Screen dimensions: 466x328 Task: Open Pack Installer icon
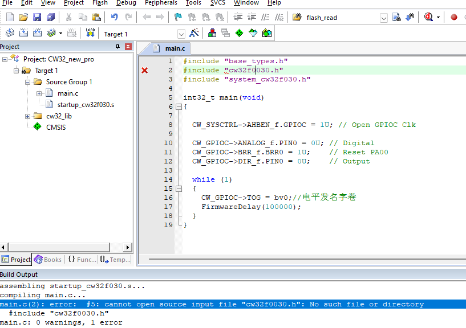[x=266, y=33]
